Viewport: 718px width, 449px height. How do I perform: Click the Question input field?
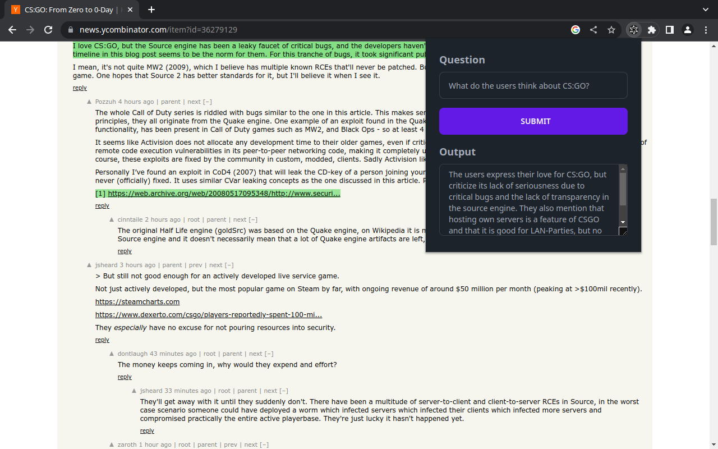coord(533,86)
